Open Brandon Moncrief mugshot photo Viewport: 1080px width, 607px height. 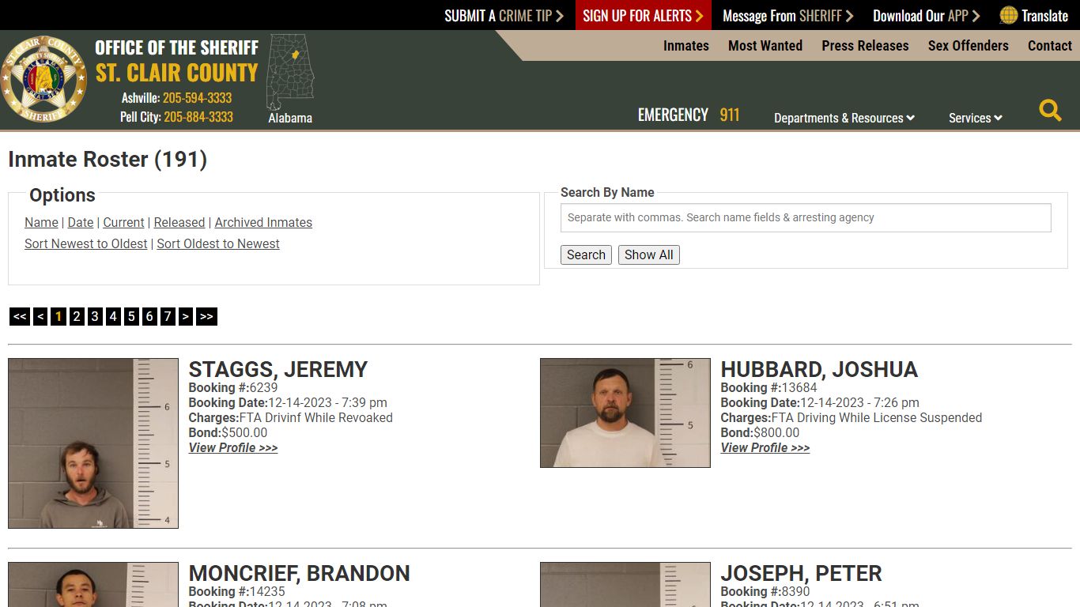pos(93,585)
